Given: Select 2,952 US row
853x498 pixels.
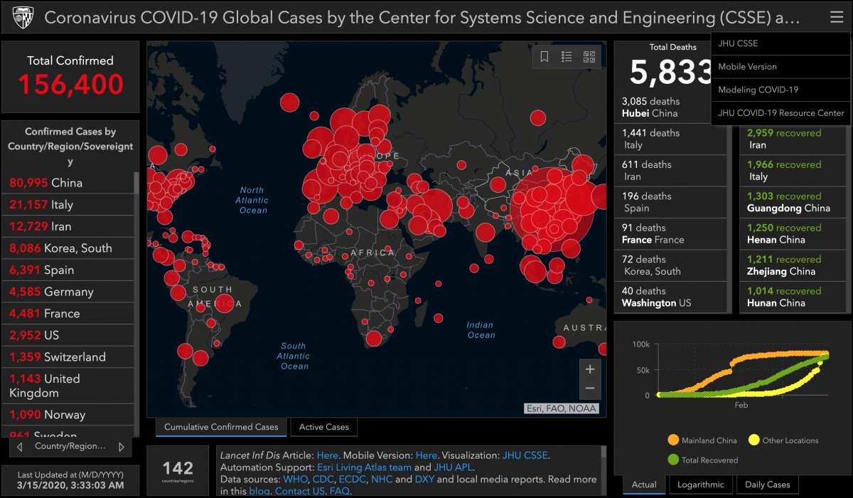Looking at the screenshot, I should click(x=68, y=335).
